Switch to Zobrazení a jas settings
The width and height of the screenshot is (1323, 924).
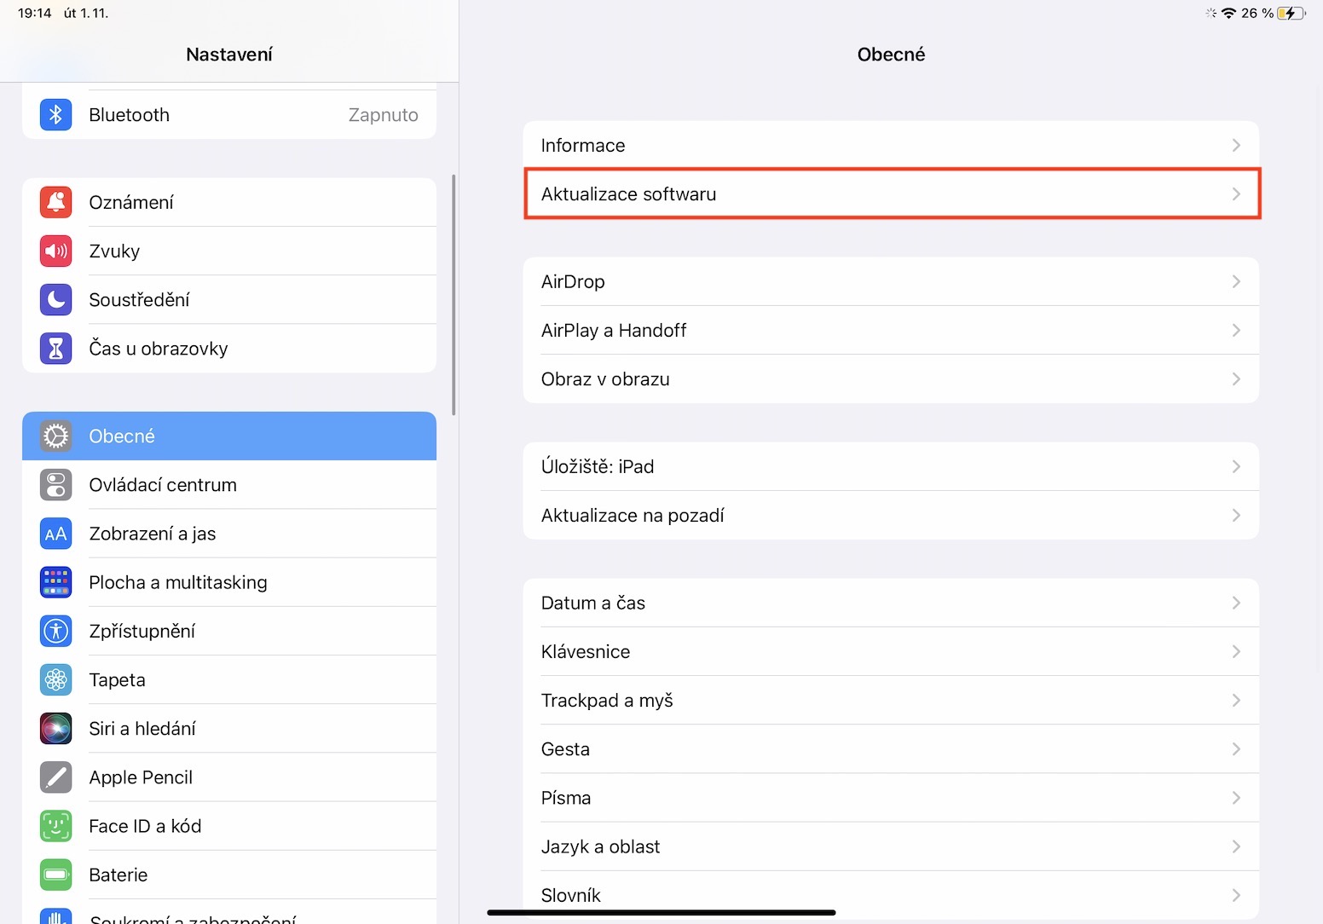point(228,534)
